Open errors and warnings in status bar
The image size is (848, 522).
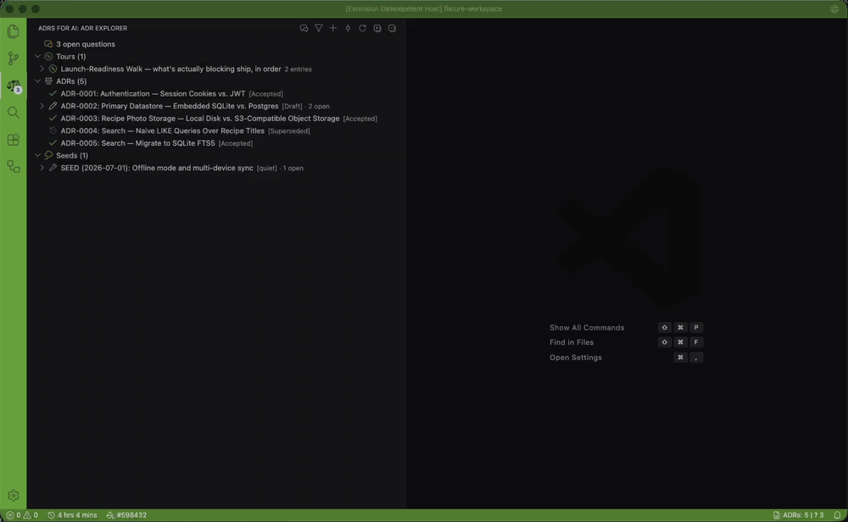pos(22,515)
